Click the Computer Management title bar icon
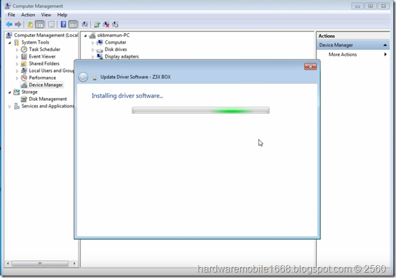This screenshot has height=278, width=396. point(7,6)
